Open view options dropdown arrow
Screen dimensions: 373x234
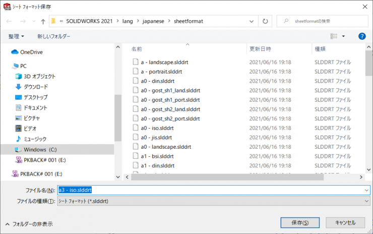(x=343, y=36)
